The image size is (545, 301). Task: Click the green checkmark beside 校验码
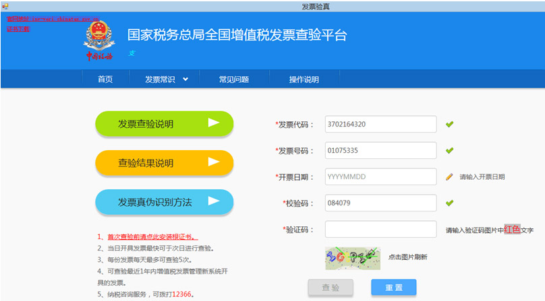point(449,203)
